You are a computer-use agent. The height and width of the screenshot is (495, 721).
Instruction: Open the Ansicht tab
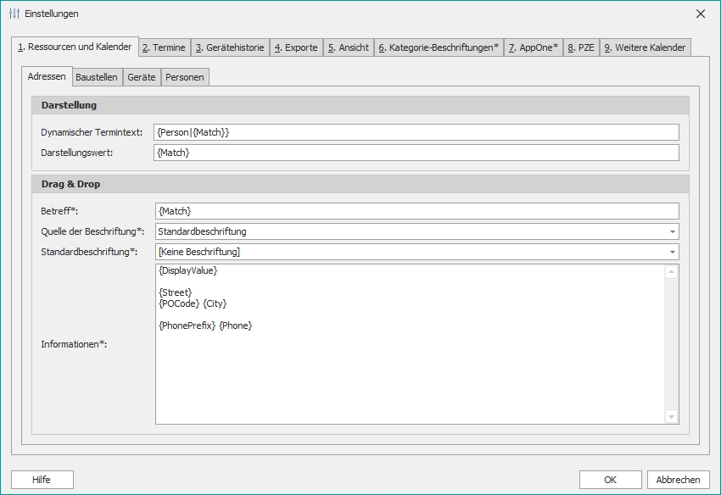point(349,47)
